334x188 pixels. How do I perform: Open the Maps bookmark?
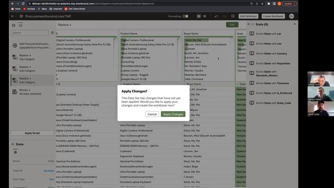click(x=42, y=9)
